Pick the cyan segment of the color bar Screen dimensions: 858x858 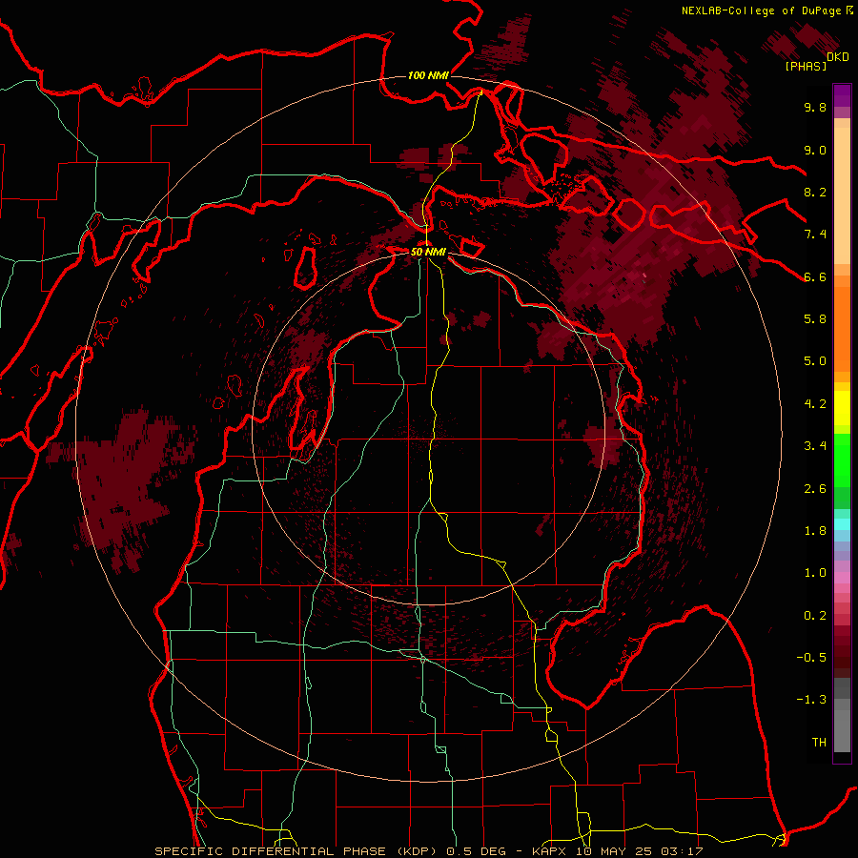click(842, 524)
